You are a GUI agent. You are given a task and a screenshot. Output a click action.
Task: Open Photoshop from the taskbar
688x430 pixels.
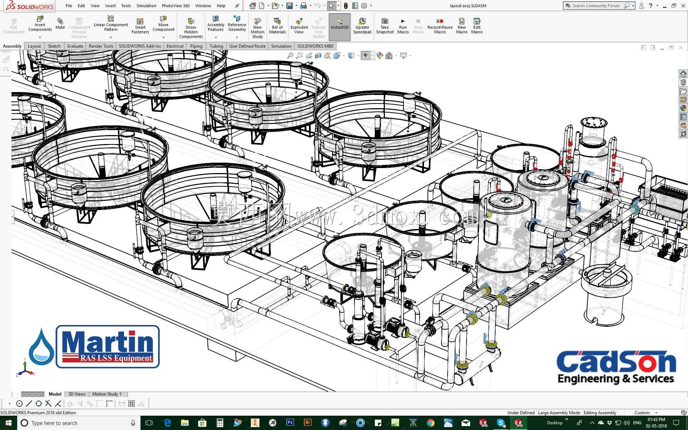(x=290, y=423)
